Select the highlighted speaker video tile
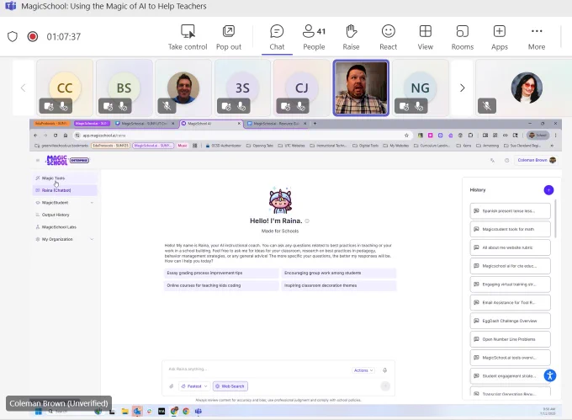This screenshot has width=572, height=420. [x=361, y=88]
